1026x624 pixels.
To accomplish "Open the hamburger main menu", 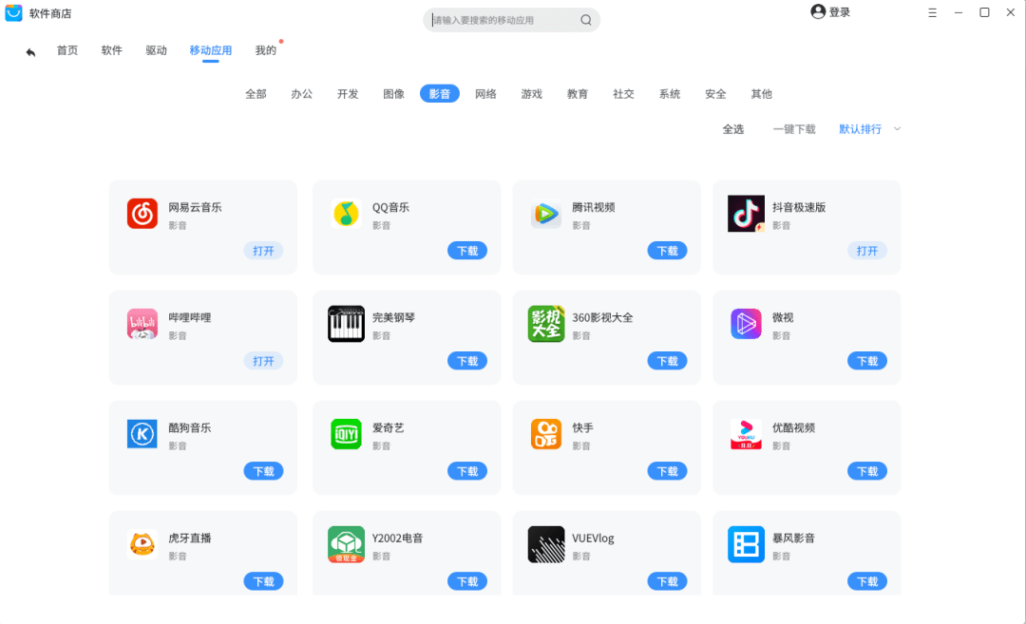I will click(x=932, y=12).
